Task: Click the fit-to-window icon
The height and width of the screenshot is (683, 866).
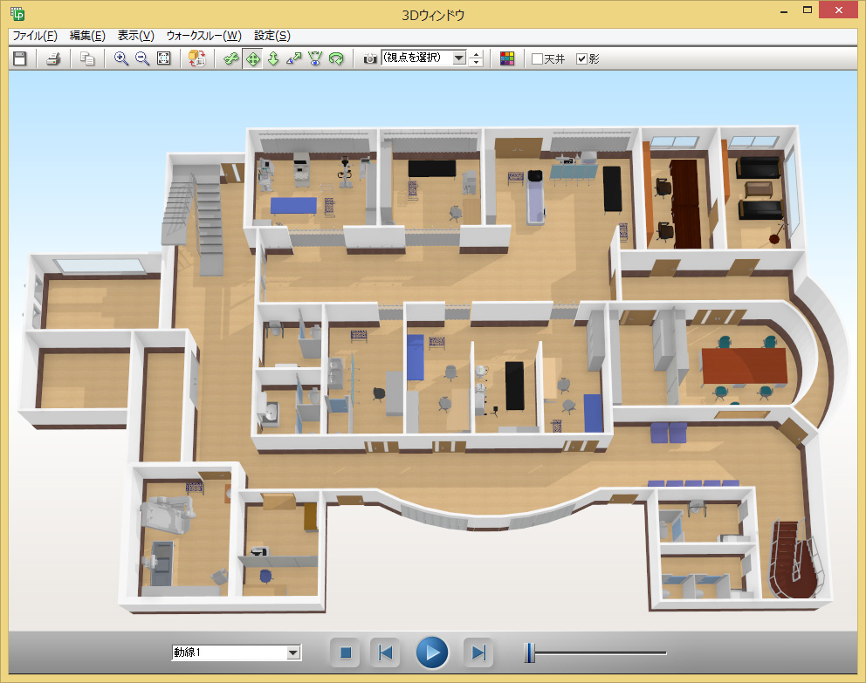Action: (163, 58)
